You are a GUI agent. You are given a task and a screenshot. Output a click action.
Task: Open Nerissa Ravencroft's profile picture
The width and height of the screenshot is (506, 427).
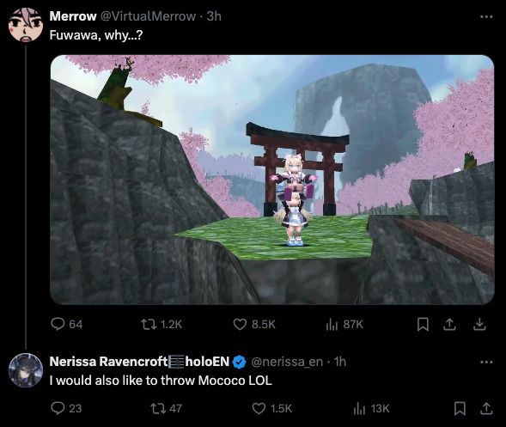click(26, 370)
